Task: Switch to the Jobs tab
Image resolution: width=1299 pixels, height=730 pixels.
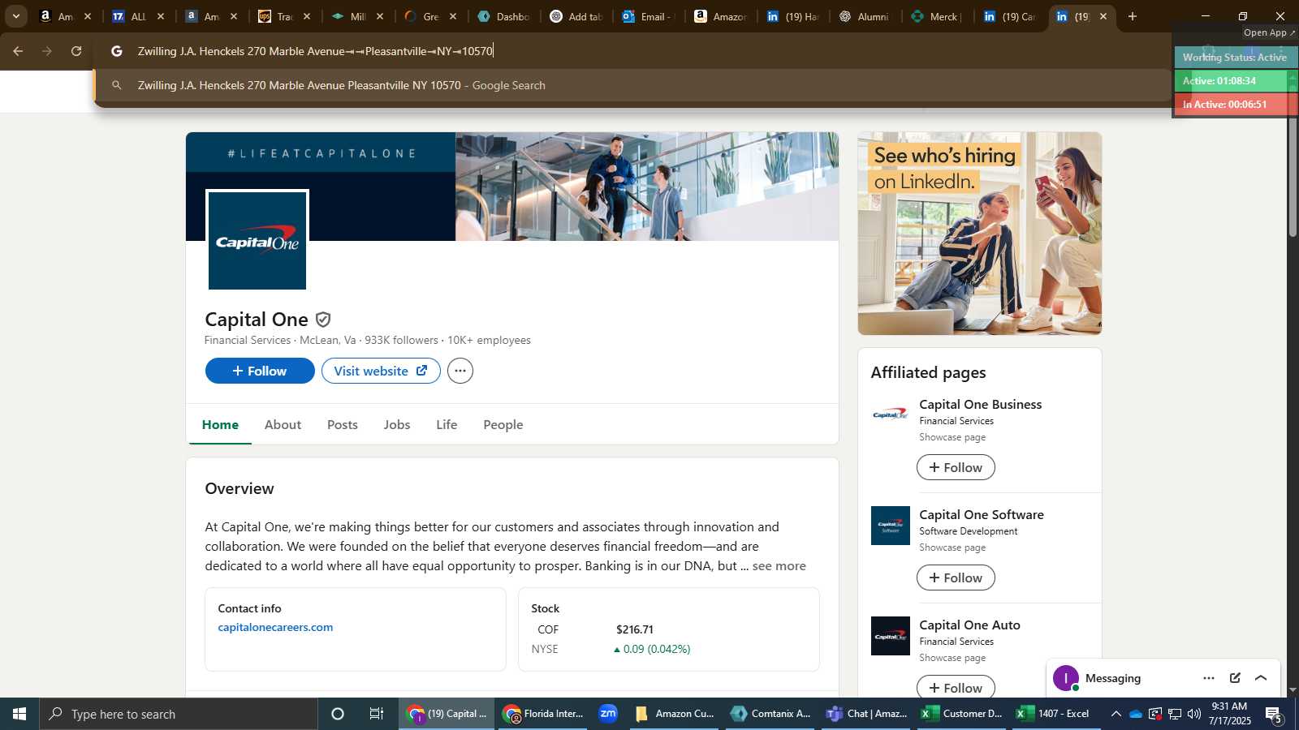Action: point(397,424)
